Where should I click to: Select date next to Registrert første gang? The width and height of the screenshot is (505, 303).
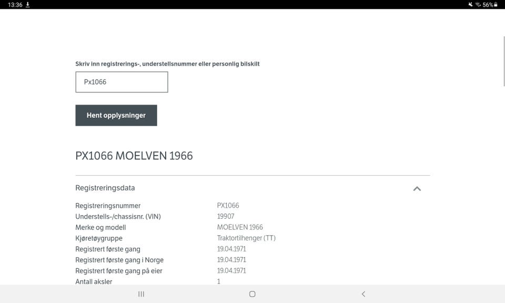click(231, 249)
